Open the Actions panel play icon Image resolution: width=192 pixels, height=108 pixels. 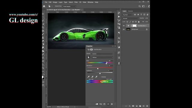point(119,17)
